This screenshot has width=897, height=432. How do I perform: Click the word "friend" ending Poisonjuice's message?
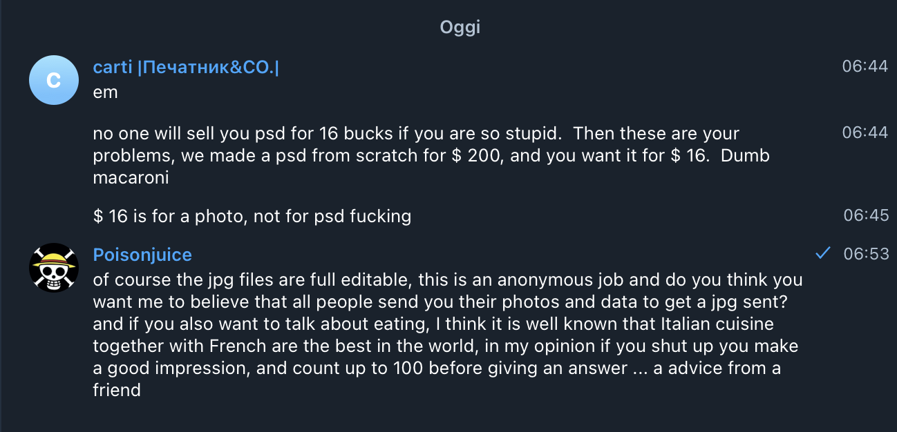tap(117, 391)
